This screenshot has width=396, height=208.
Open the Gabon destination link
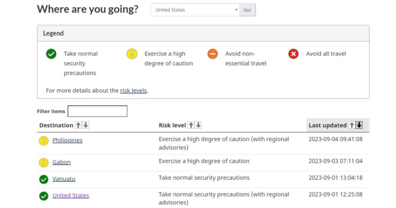[61, 162]
